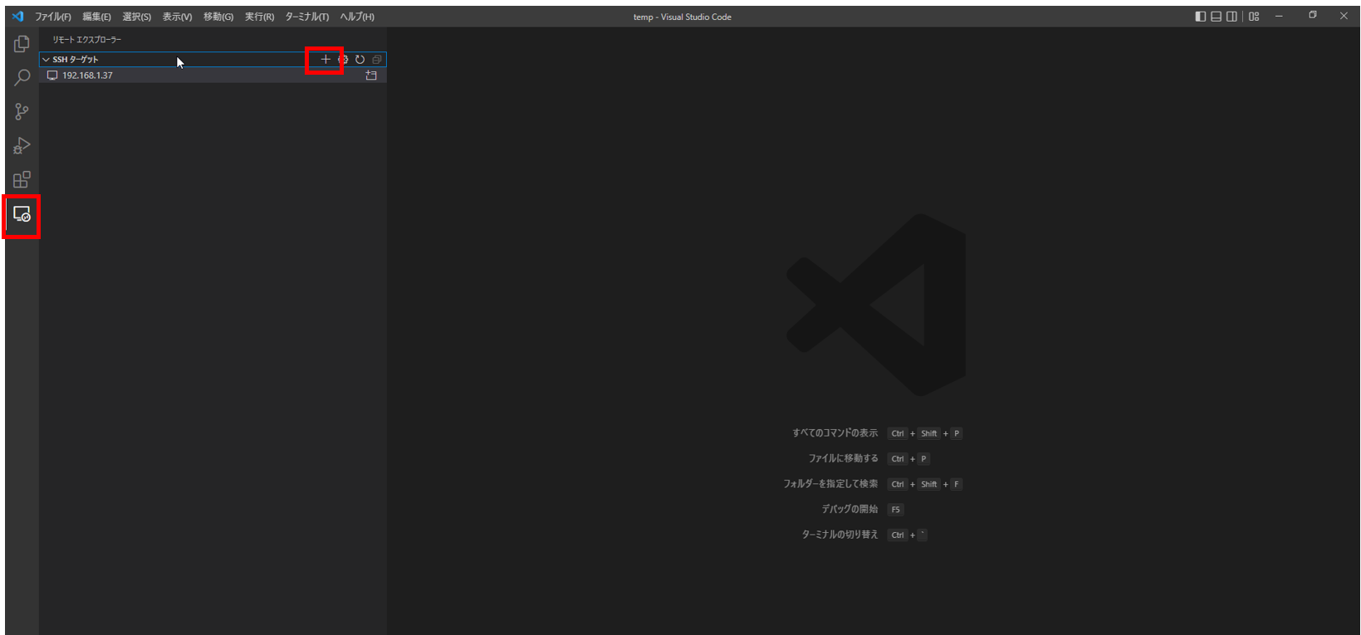
Task: Click the フォルダーを指定して検索 hint text
Action: [x=830, y=484]
